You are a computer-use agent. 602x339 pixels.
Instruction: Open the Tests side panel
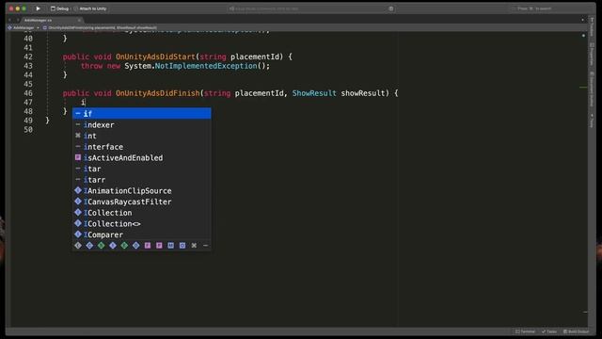(592, 121)
